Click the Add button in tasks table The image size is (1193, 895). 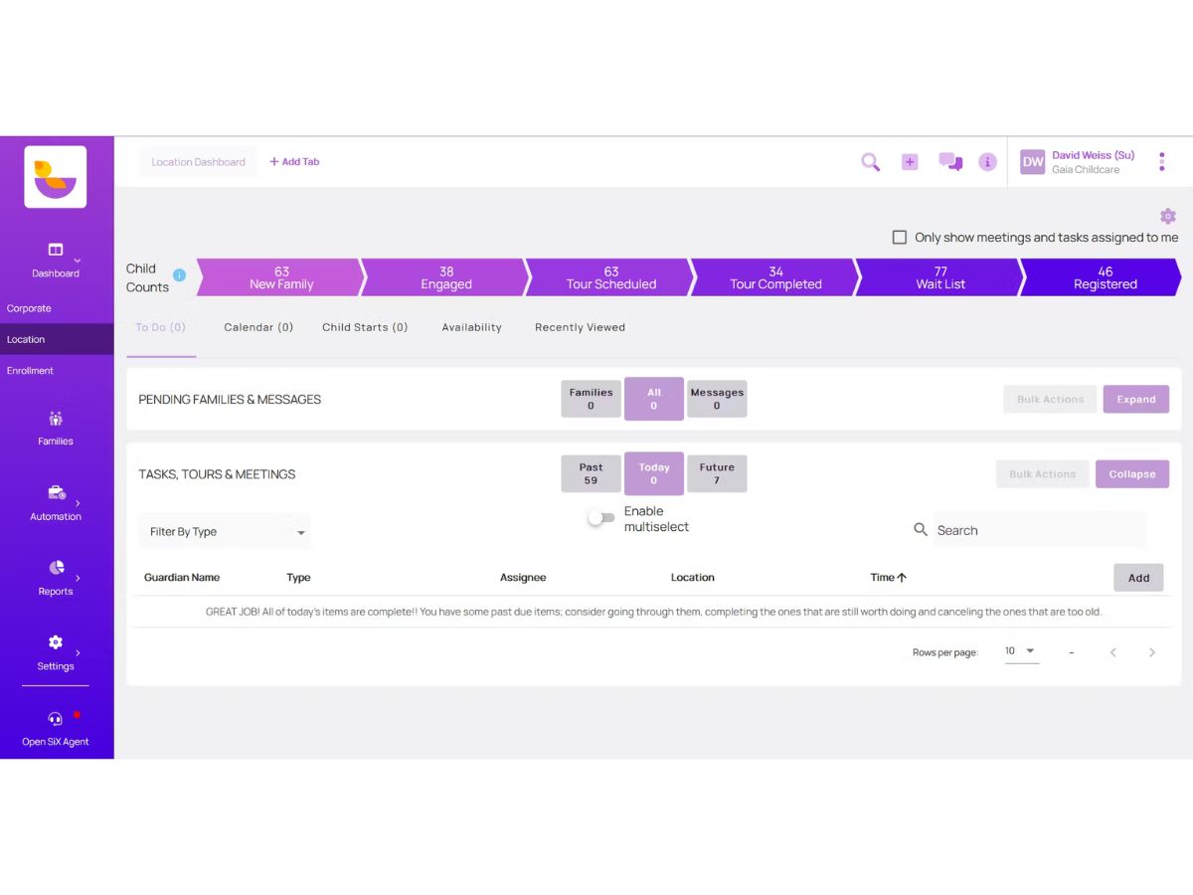coord(1138,578)
